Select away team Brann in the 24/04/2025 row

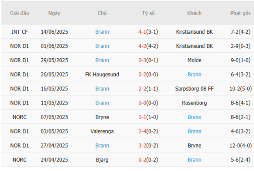click(194, 160)
